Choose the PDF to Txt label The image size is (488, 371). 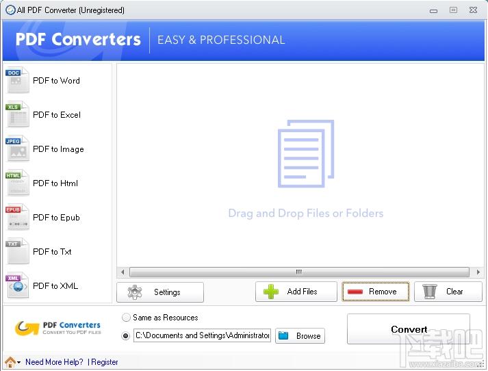pyautogui.click(x=52, y=251)
